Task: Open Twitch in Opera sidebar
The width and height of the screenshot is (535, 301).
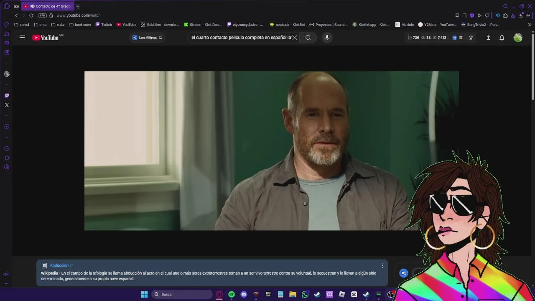Action: click(7, 96)
